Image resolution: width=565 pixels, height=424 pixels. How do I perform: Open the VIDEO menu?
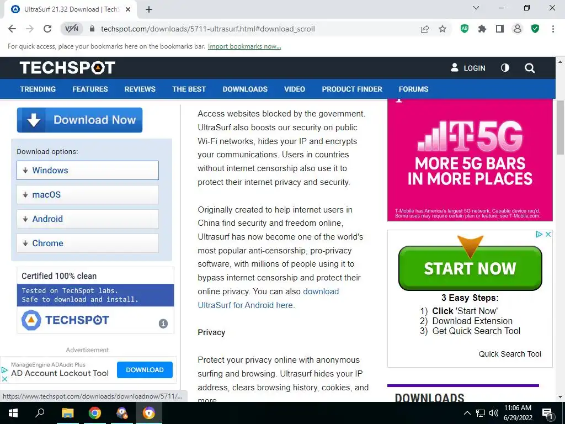point(295,89)
